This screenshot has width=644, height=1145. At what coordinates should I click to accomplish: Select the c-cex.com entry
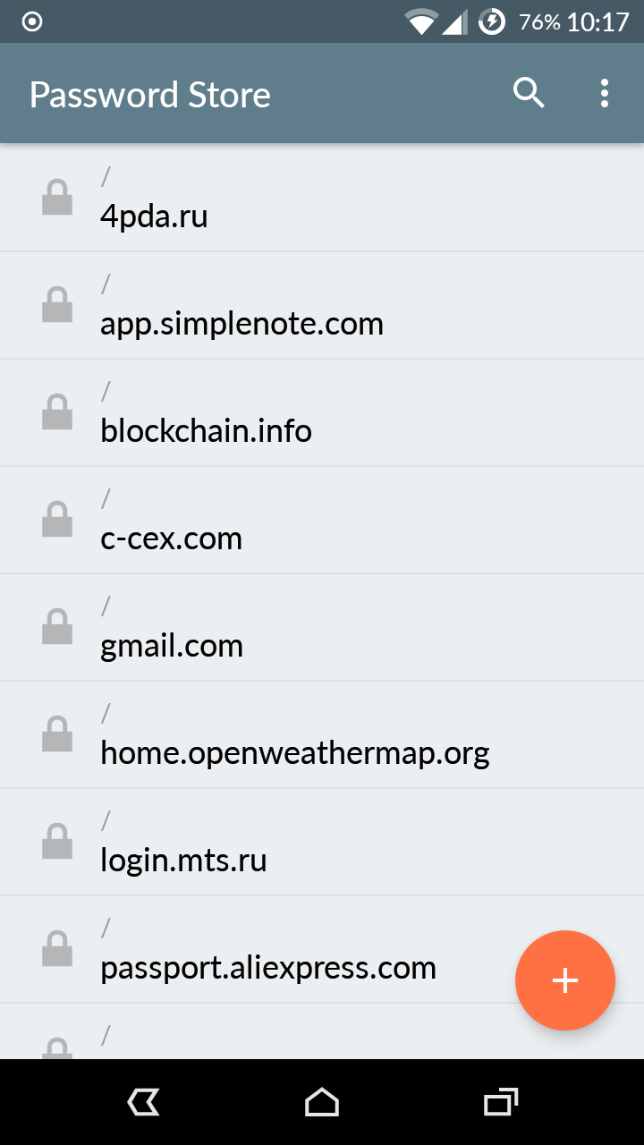(171, 538)
